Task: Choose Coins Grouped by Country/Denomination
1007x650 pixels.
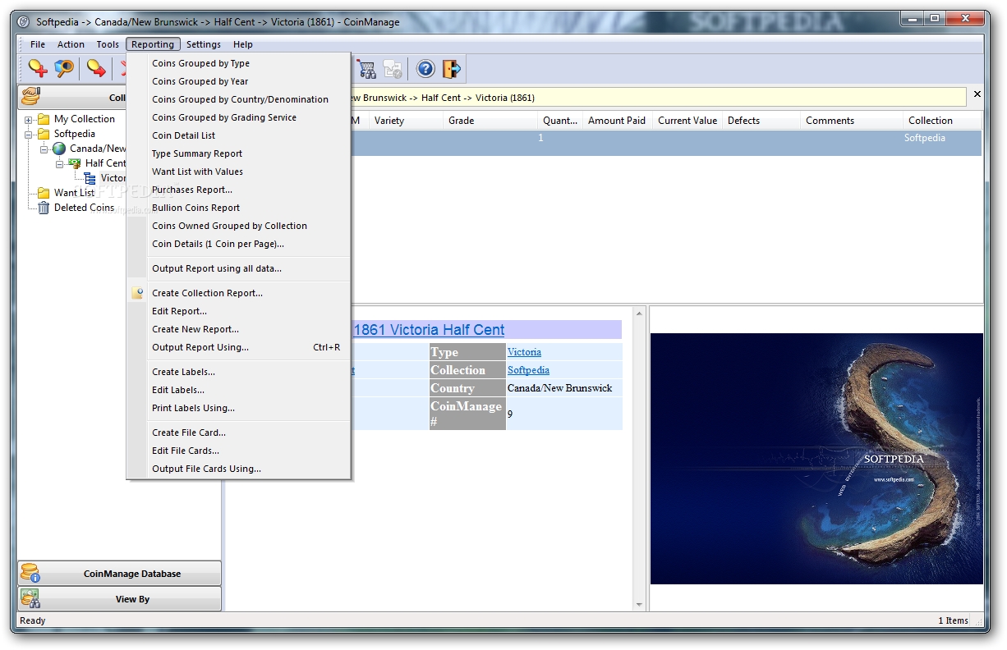Action: tap(239, 99)
